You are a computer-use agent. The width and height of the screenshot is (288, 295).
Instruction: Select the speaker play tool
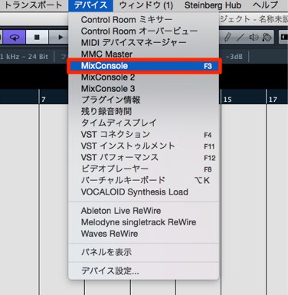(254, 38)
